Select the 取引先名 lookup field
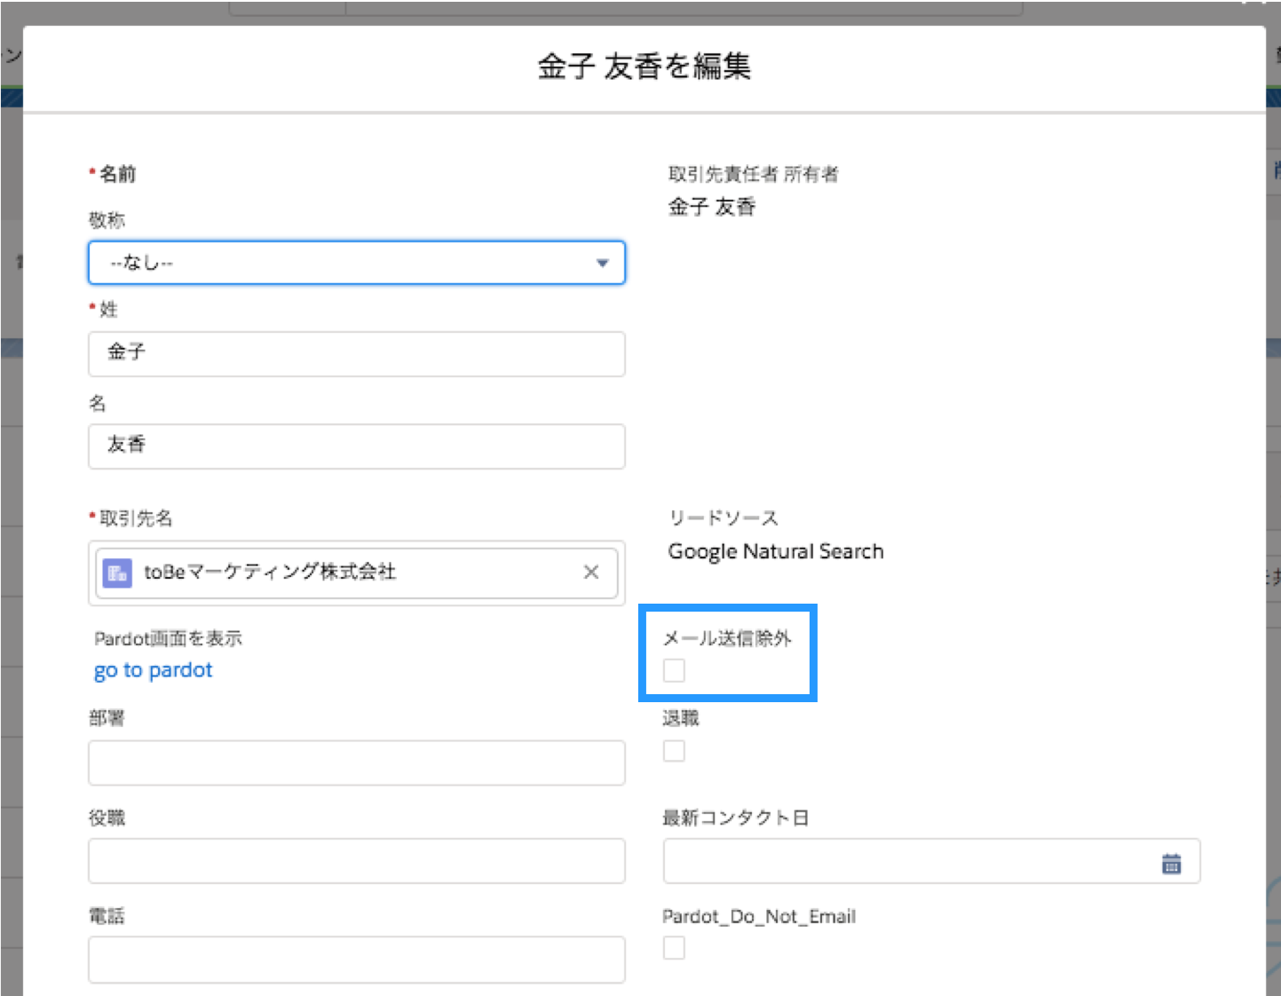This screenshot has height=996, width=1281. [357, 573]
